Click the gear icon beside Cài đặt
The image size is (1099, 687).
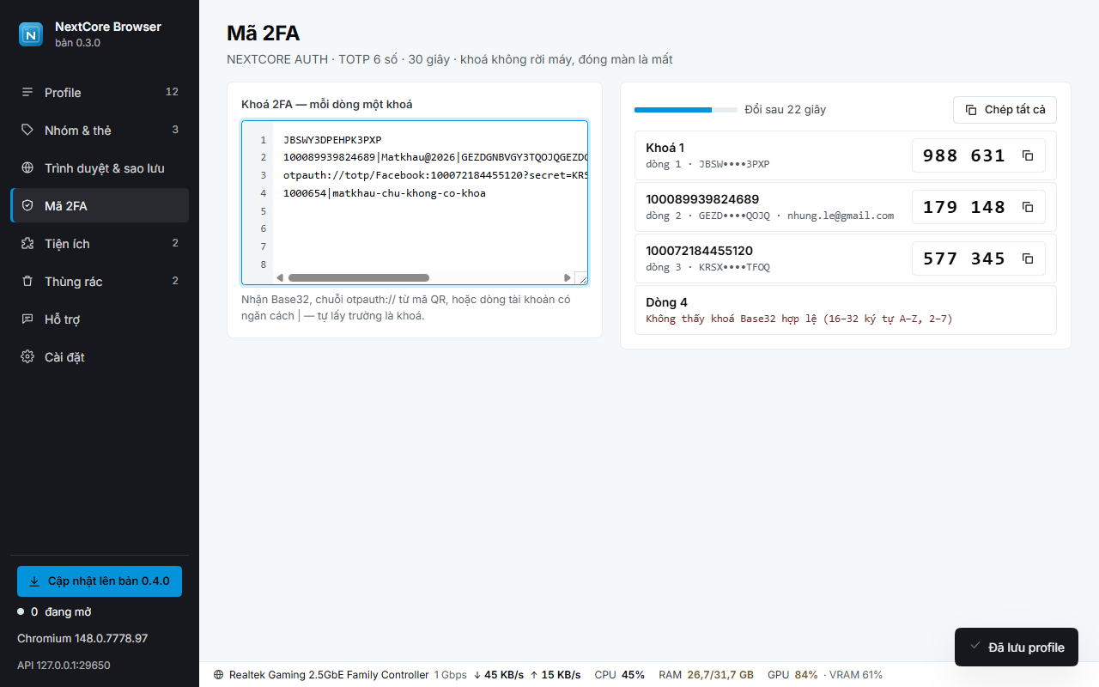tap(27, 357)
